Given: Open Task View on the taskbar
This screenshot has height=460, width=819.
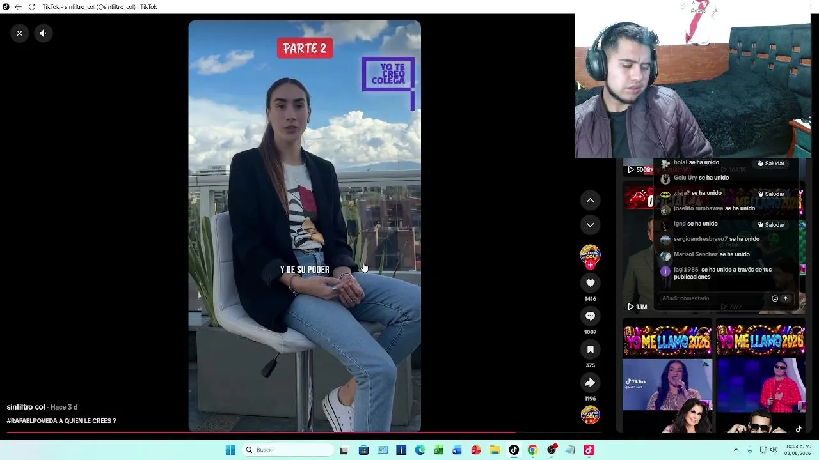Looking at the screenshot, I should pyautogui.click(x=344, y=450).
